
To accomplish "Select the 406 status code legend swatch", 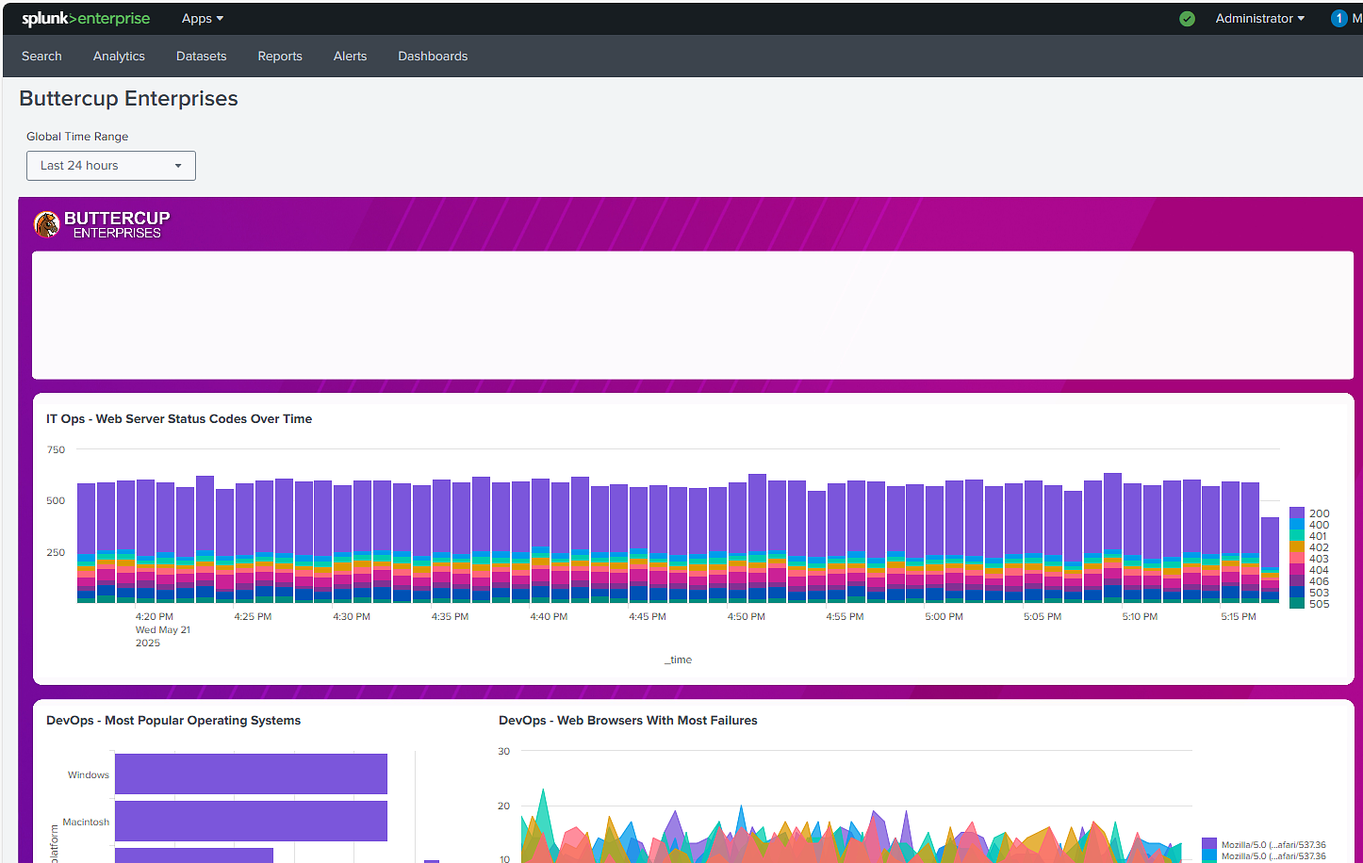I will pos(1297,581).
